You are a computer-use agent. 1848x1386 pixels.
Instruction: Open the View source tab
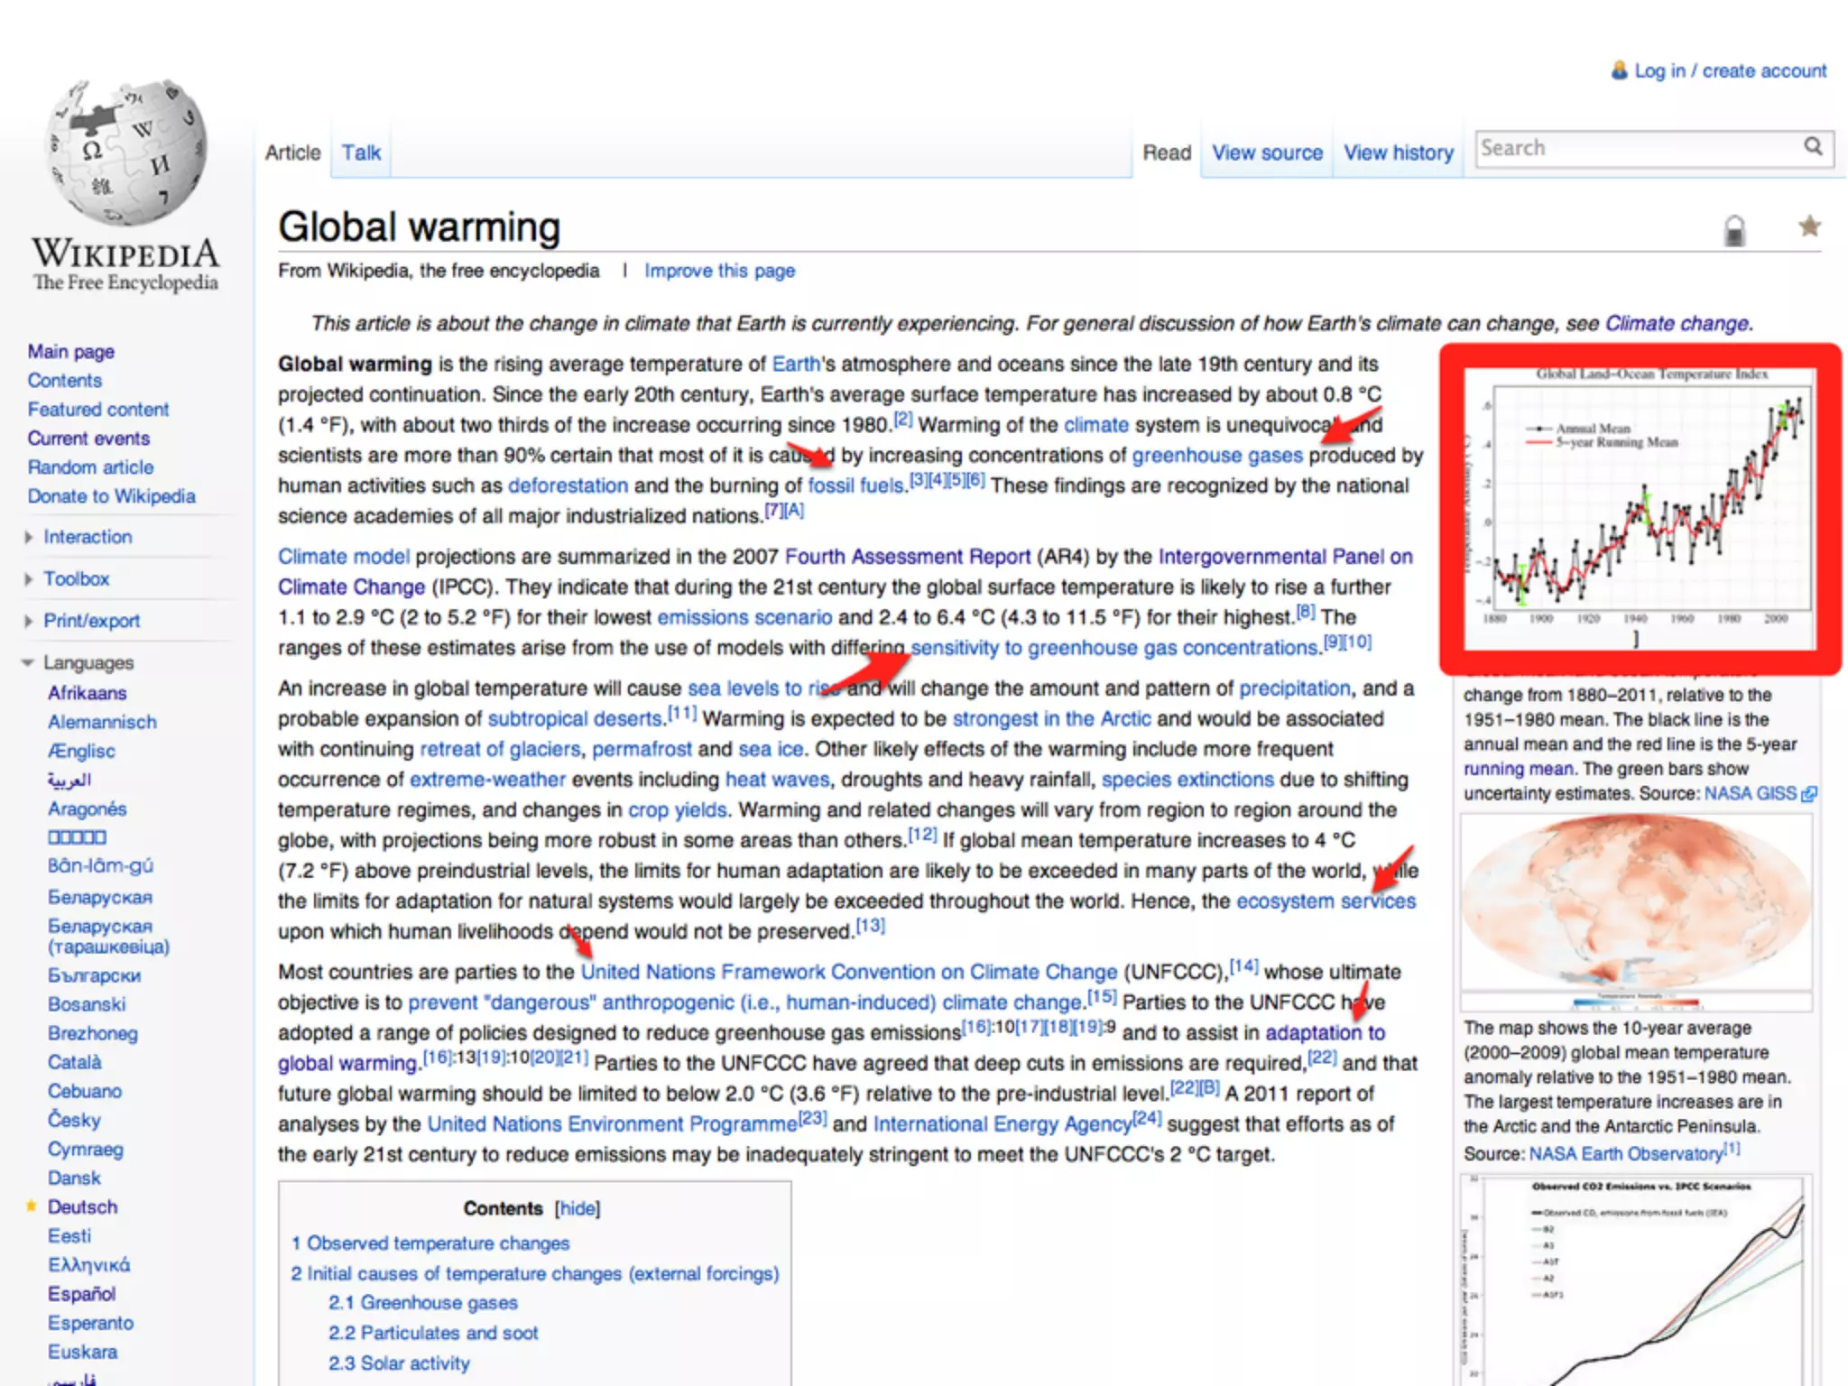coord(1267,152)
